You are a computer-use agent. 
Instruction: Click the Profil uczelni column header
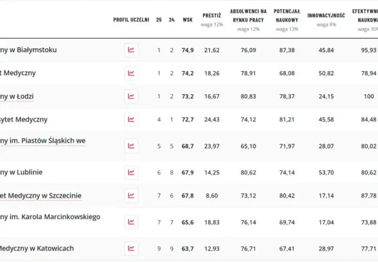tap(131, 20)
